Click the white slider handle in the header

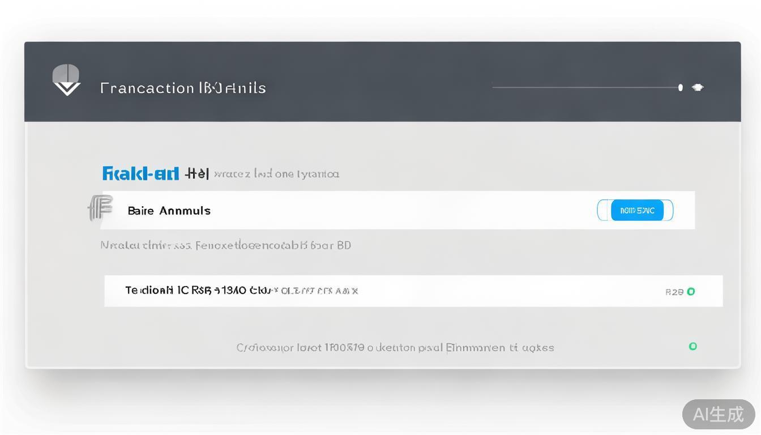click(x=681, y=87)
